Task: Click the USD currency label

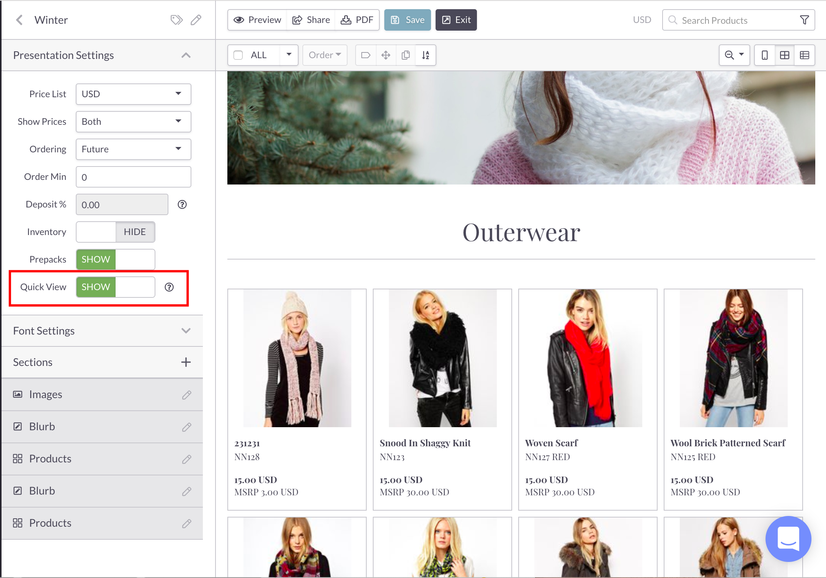Action: [x=642, y=20]
